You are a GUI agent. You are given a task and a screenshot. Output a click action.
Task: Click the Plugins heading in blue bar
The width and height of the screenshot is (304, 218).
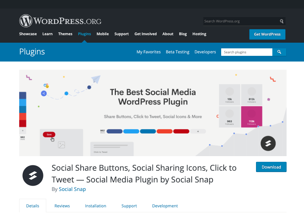32,52
